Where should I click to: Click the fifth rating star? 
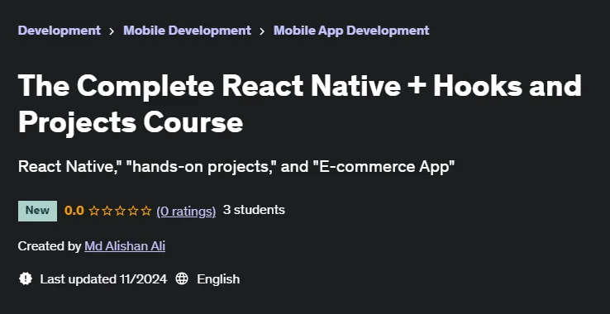pos(146,211)
